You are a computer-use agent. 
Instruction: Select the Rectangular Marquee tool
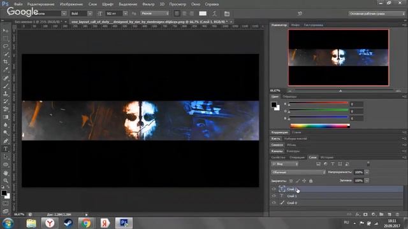tap(6, 38)
